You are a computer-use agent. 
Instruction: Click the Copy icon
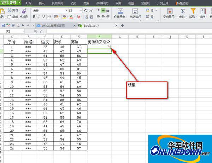[x=9, y=17]
